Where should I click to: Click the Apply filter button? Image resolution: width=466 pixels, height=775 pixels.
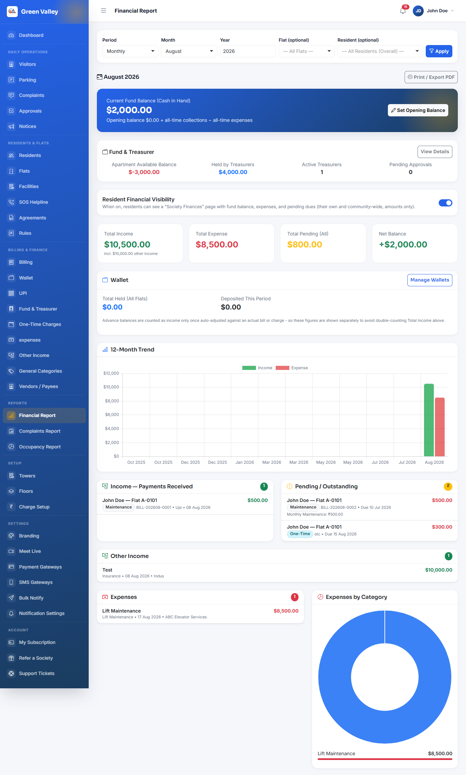(439, 51)
